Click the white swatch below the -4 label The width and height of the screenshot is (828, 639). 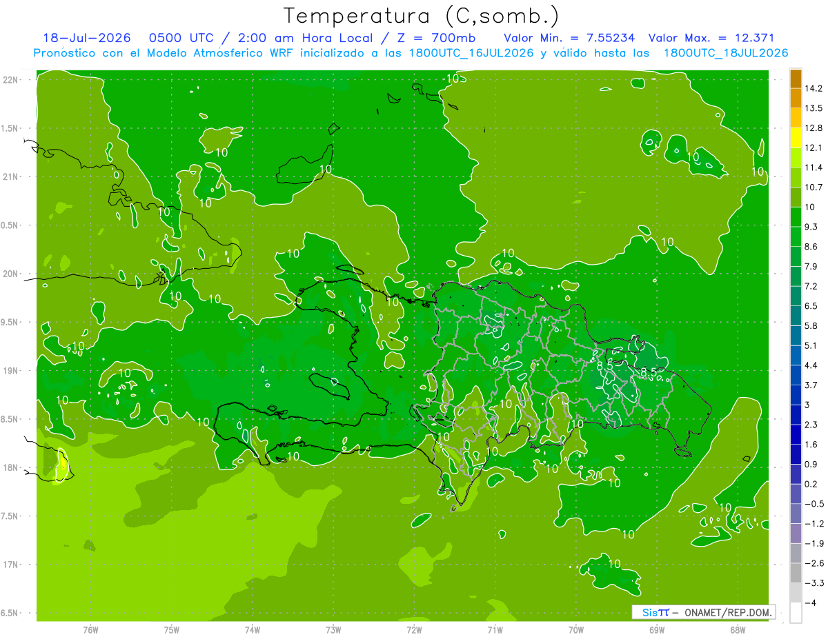click(x=796, y=613)
